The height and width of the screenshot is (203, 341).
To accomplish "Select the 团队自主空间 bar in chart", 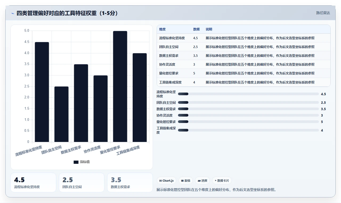I will coord(62,114).
